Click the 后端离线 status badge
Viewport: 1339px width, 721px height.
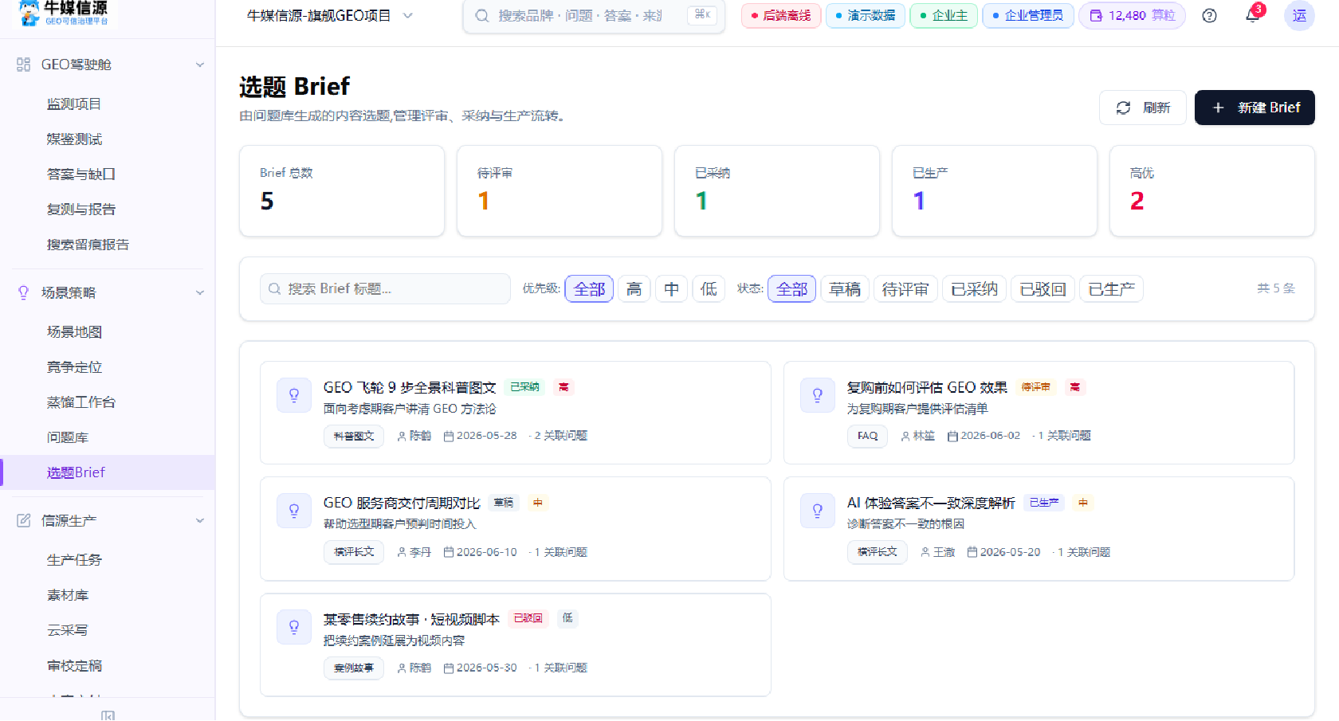(781, 16)
